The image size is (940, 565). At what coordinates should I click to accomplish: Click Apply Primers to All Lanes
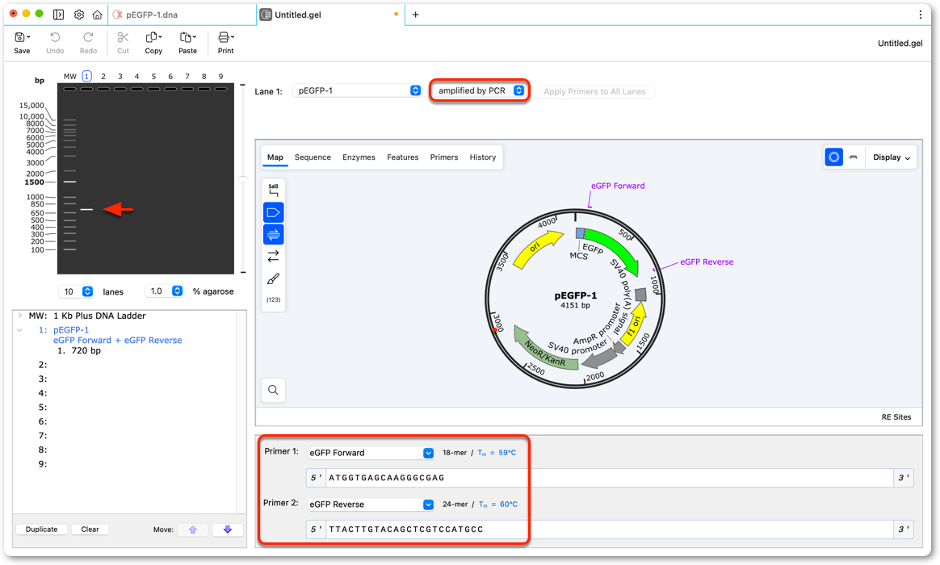[x=594, y=92]
